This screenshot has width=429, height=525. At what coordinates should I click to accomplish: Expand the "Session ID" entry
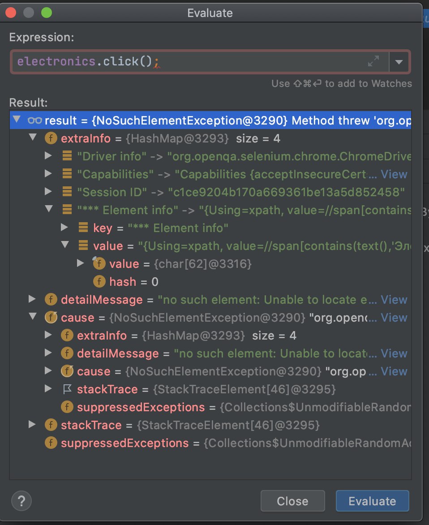(x=49, y=192)
